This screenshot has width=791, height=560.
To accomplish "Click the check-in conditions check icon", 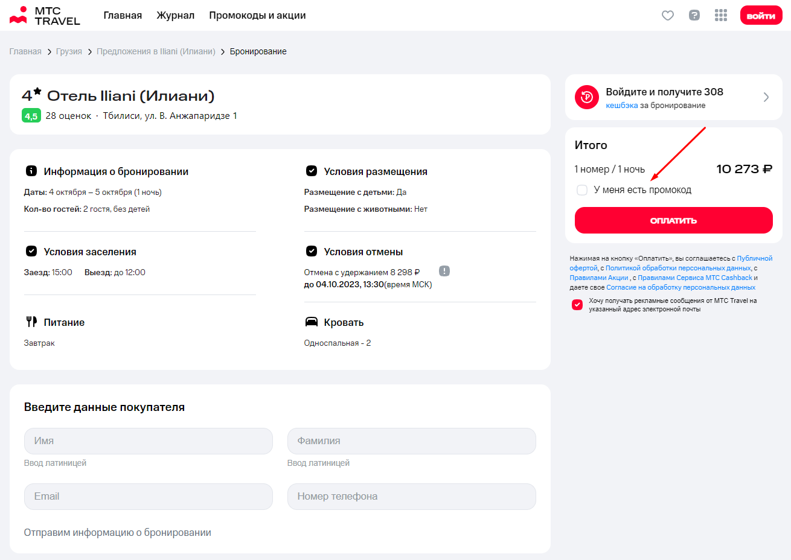I will tap(31, 251).
